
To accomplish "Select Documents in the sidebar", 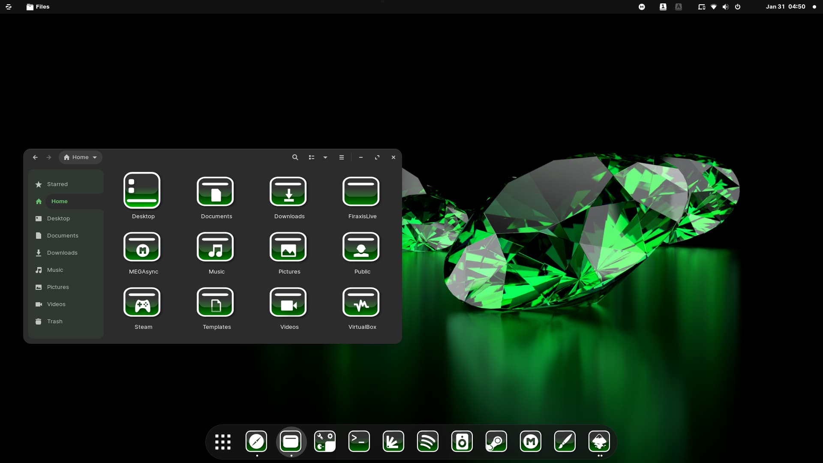I will pyautogui.click(x=66, y=236).
